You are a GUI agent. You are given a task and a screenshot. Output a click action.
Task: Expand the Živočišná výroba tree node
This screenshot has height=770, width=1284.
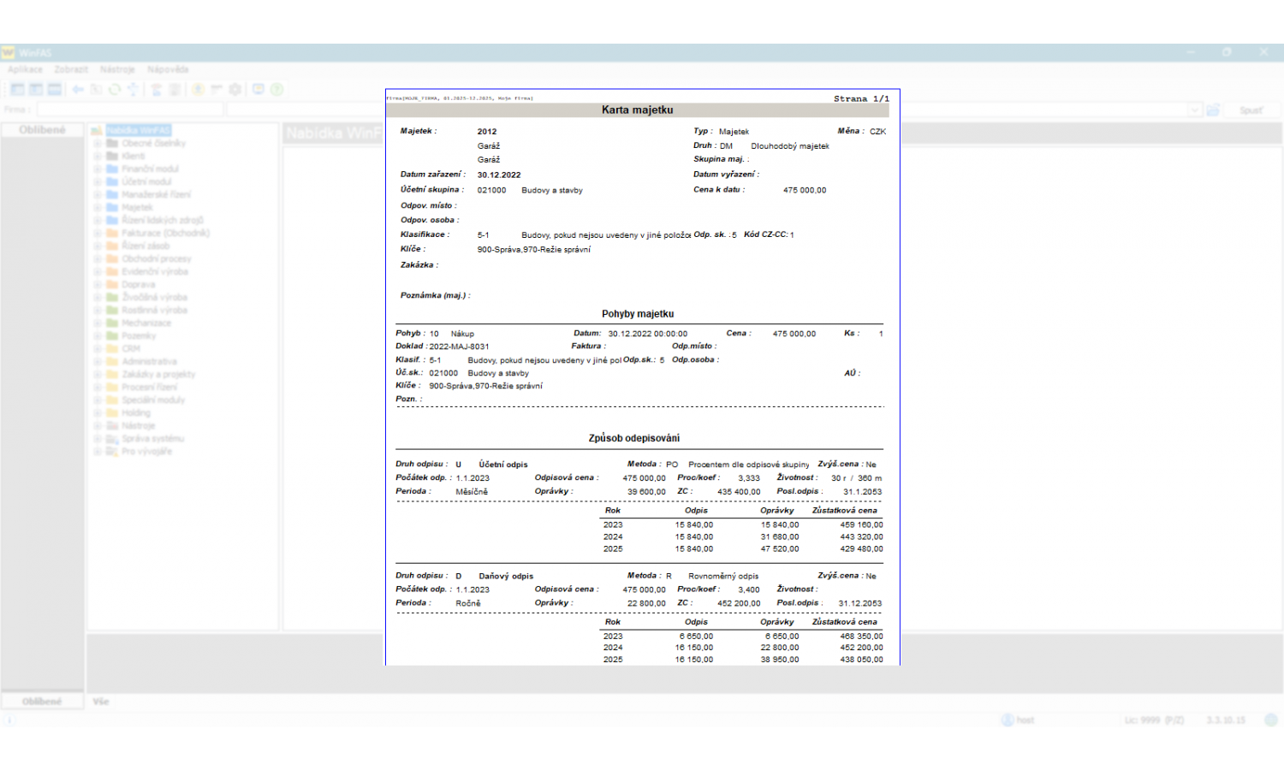coord(98,297)
